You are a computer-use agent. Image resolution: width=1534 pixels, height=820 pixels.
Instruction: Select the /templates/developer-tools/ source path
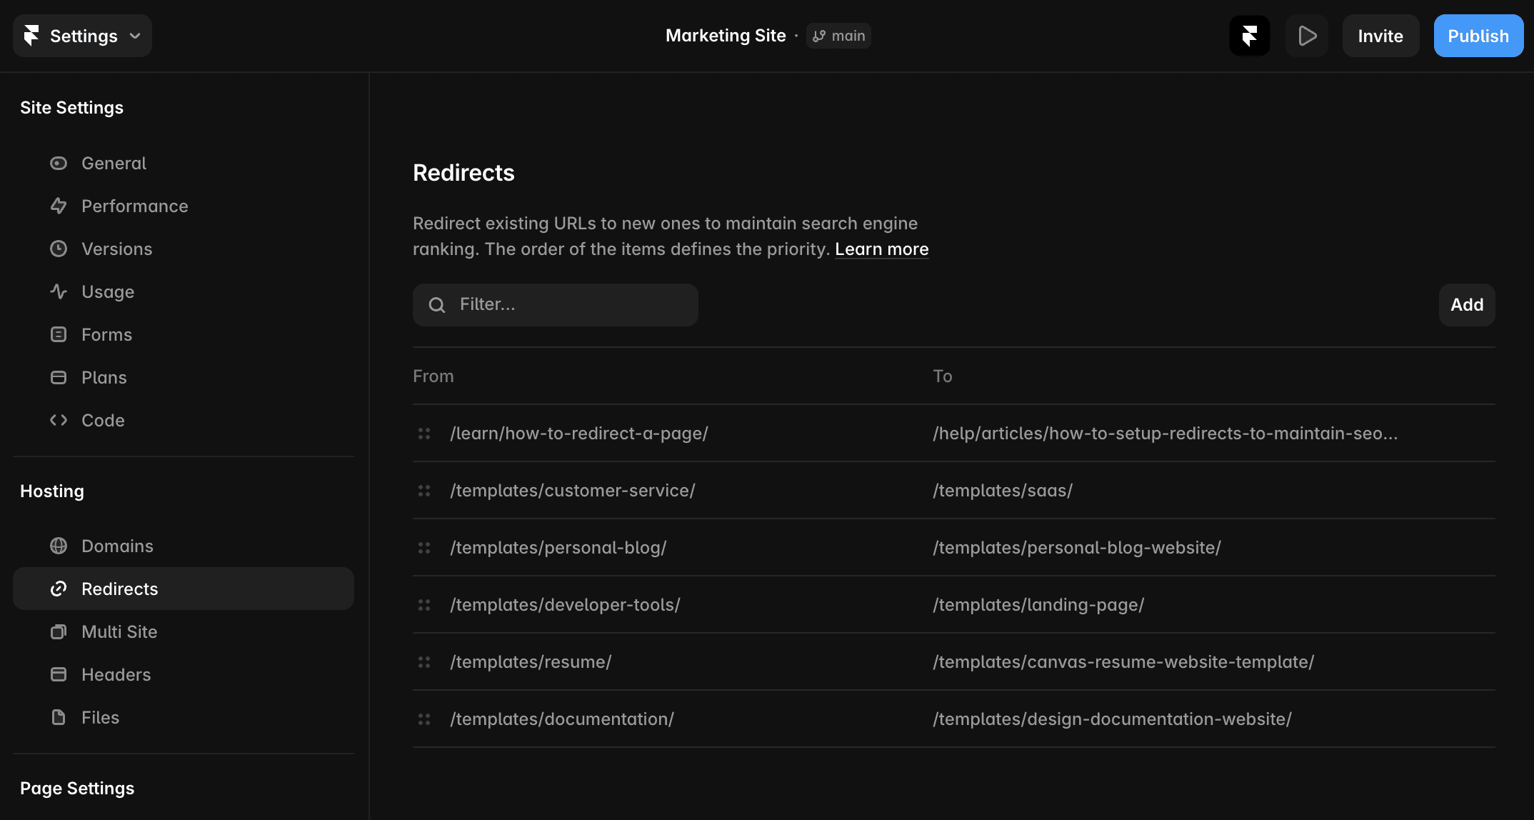[x=565, y=605]
